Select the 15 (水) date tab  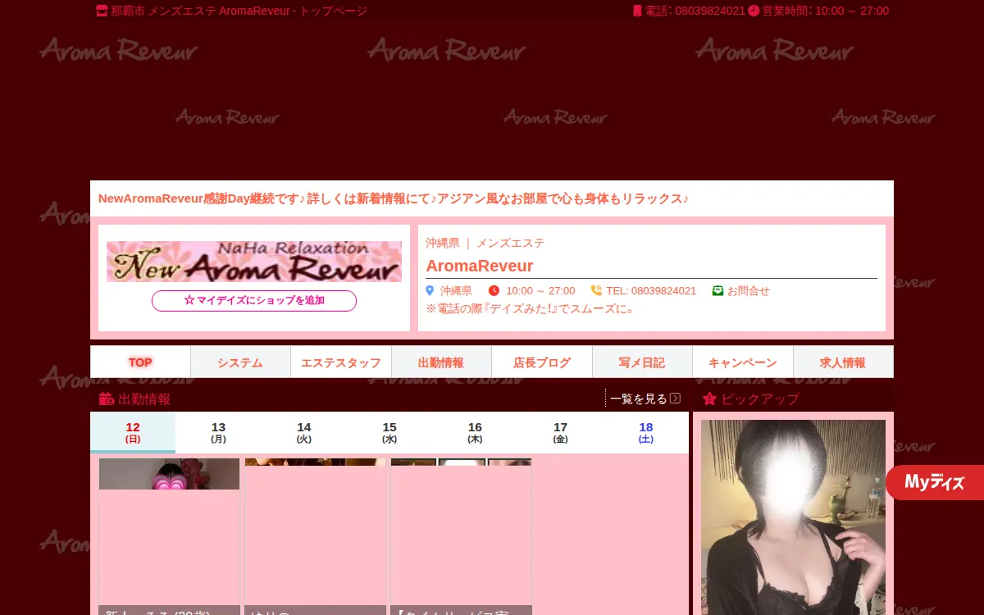click(x=389, y=432)
